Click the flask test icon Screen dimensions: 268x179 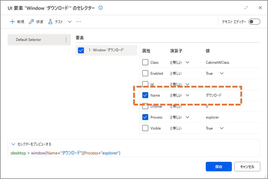(x=50, y=22)
